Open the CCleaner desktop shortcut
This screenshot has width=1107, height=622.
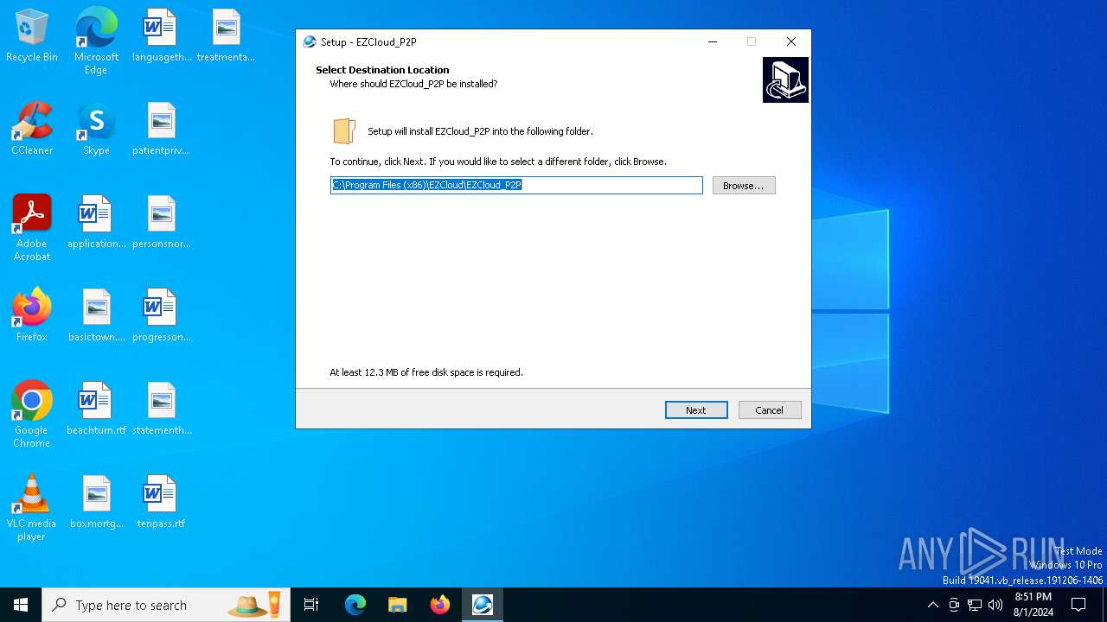point(32,130)
